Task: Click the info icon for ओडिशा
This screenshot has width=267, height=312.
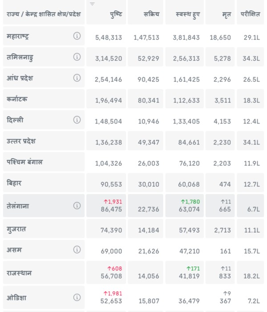Action: 77,296
